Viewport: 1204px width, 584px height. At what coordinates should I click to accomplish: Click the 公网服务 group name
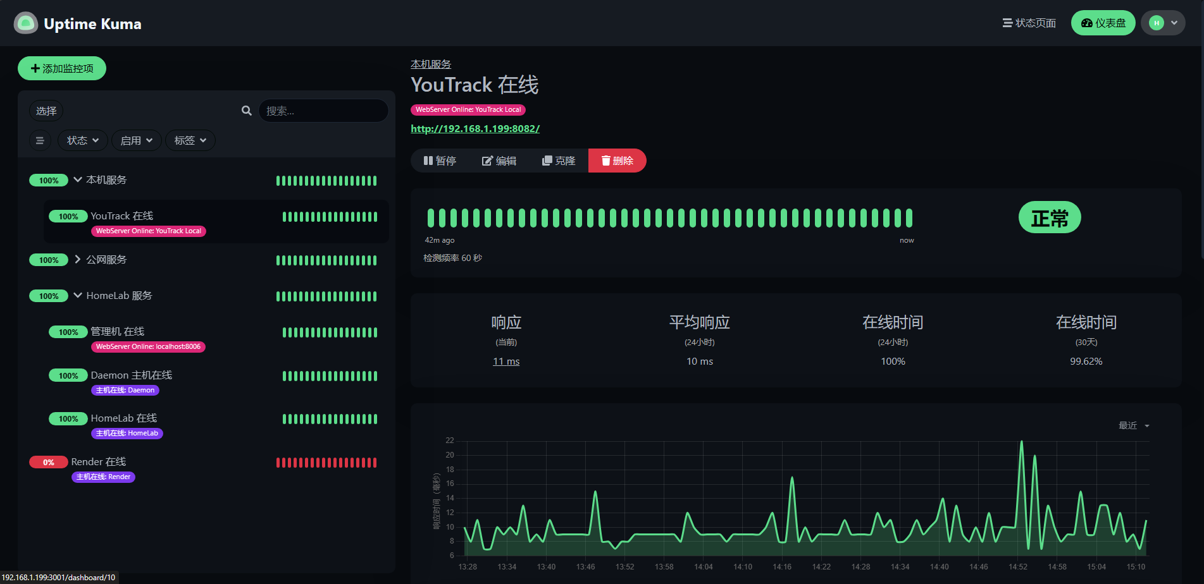106,260
